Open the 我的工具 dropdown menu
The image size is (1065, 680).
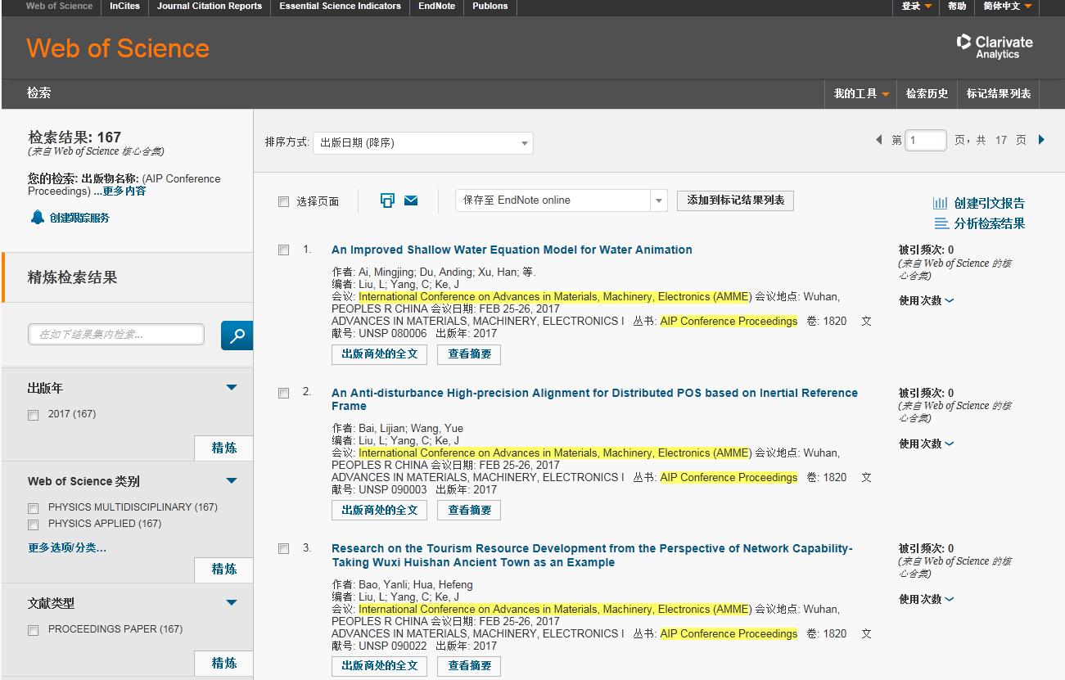coord(861,94)
